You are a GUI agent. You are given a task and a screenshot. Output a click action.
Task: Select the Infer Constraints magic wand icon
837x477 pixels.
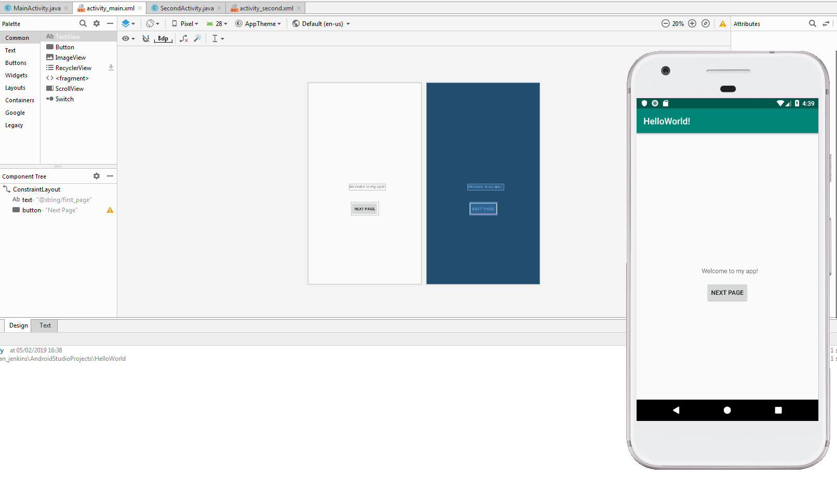(197, 38)
